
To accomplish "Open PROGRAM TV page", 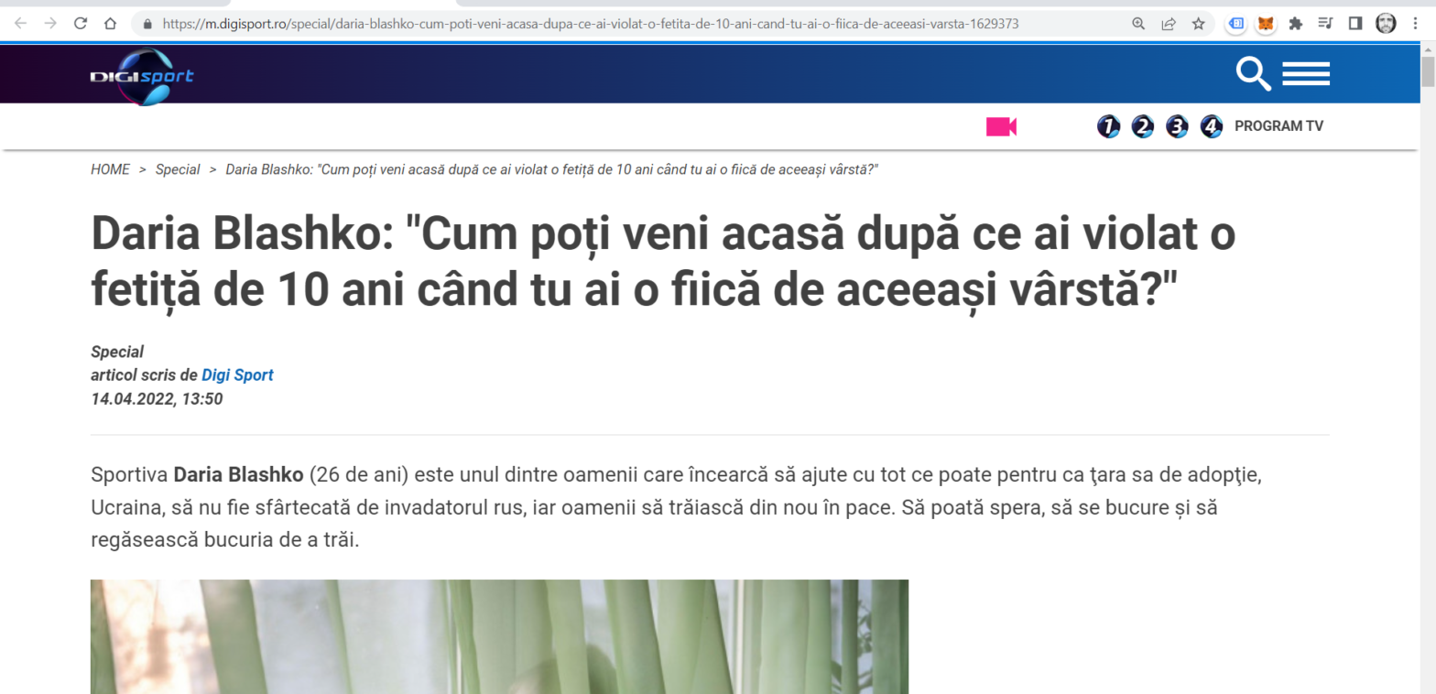I will [1278, 126].
